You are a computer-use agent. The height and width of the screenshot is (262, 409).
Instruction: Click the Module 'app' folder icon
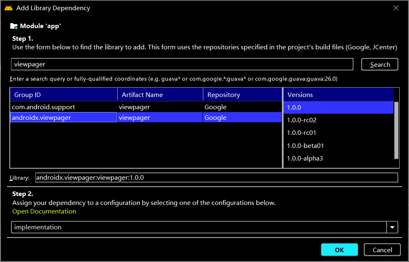click(14, 26)
